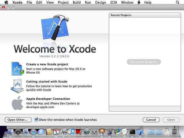
Task: Open TextEdit from the Dock
Action: click(125, 132)
